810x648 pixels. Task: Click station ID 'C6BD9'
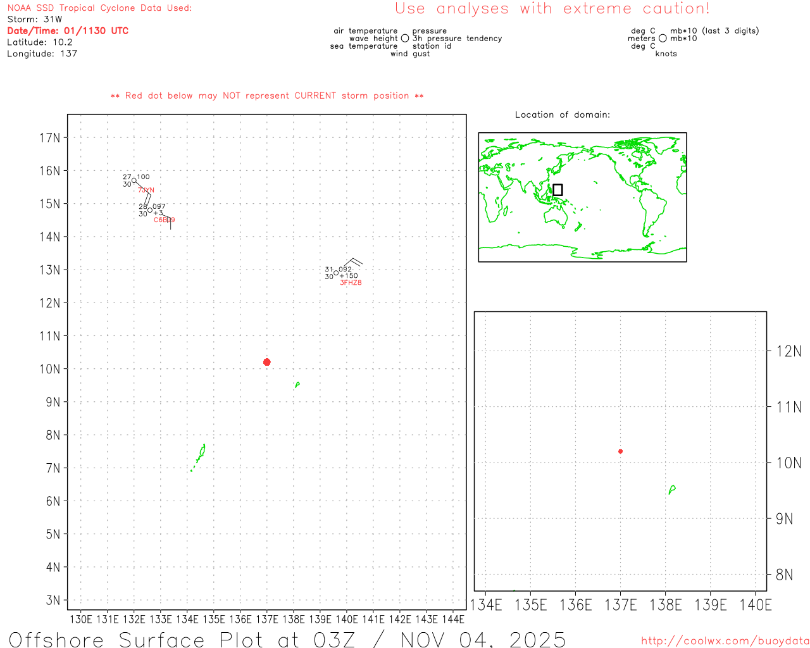point(164,220)
